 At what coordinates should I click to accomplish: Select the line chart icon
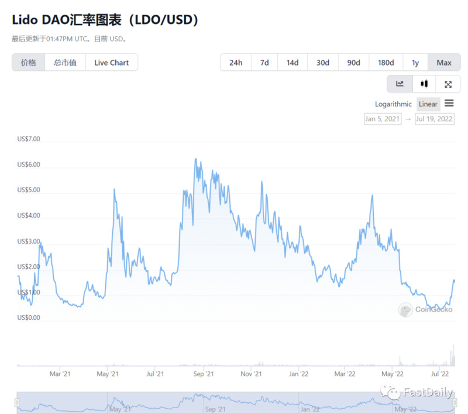coord(400,84)
